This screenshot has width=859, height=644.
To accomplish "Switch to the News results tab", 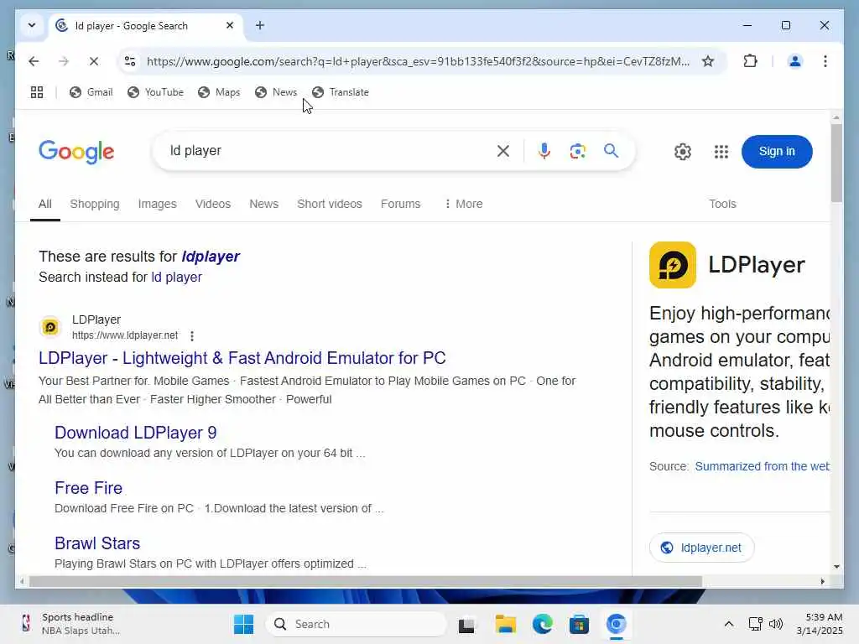I will click(x=264, y=205).
